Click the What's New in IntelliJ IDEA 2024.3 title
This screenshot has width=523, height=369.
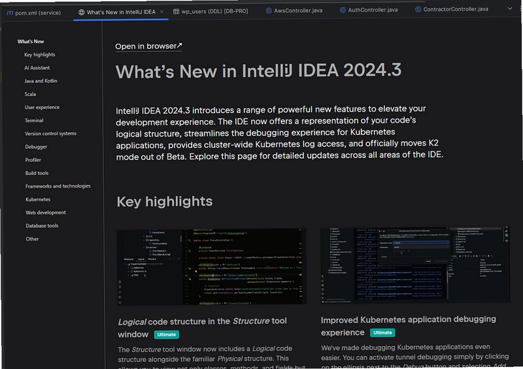[x=258, y=71]
